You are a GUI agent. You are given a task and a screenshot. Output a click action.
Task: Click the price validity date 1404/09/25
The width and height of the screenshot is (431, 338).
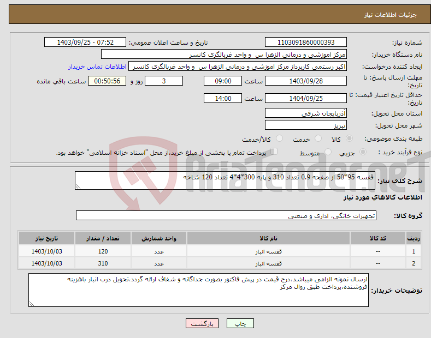306,98
